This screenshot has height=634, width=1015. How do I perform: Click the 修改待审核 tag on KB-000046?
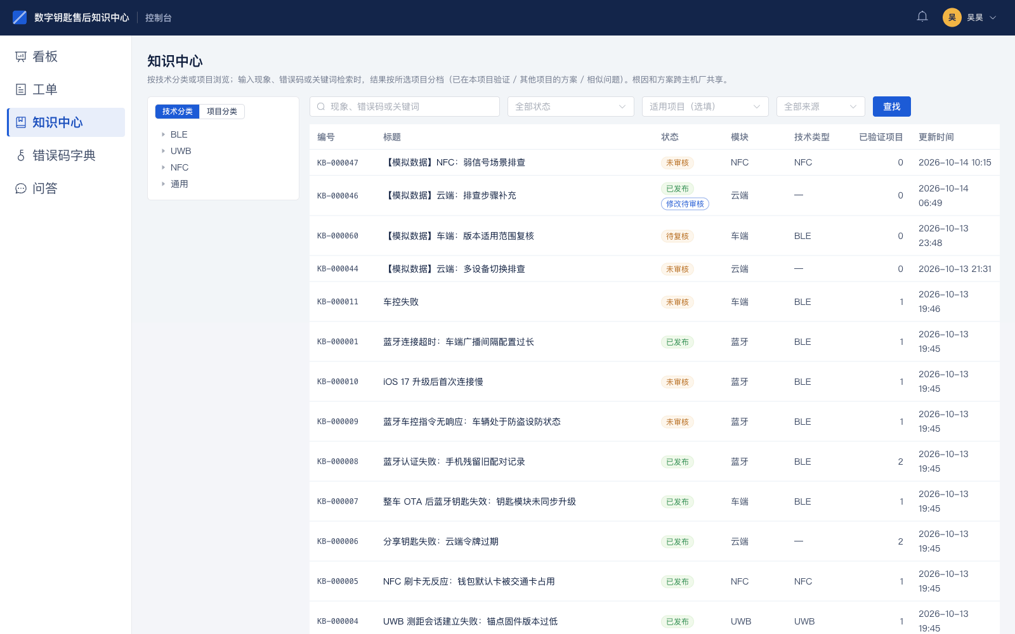pyautogui.click(x=685, y=204)
